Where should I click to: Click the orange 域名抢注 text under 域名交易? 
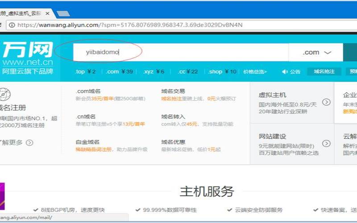coord(171,99)
